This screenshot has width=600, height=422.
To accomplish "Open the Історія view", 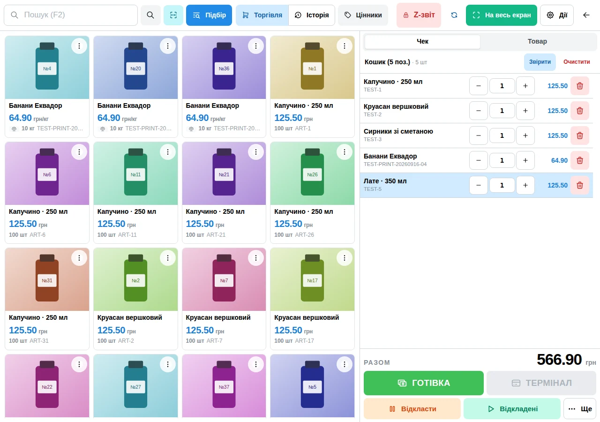I will tap(312, 15).
